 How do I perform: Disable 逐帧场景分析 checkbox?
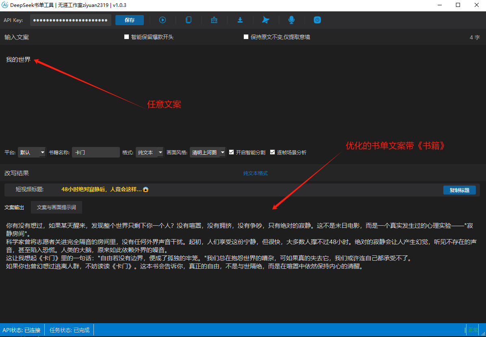273,152
